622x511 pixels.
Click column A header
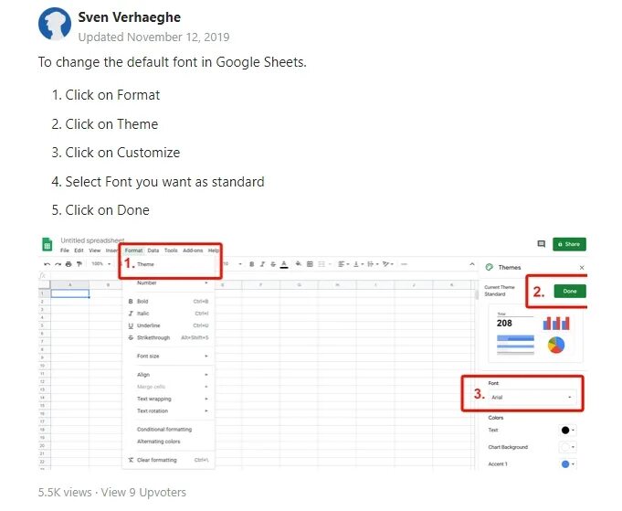pos(69,285)
